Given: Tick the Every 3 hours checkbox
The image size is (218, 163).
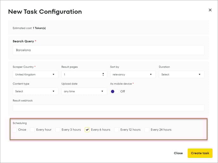Looking at the screenshot, I should (x=58, y=130).
